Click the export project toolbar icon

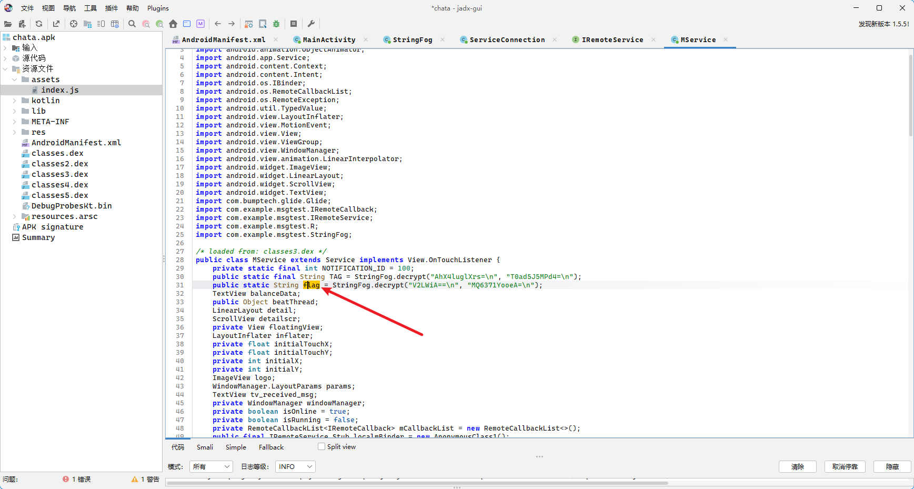[x=56, y=24]
